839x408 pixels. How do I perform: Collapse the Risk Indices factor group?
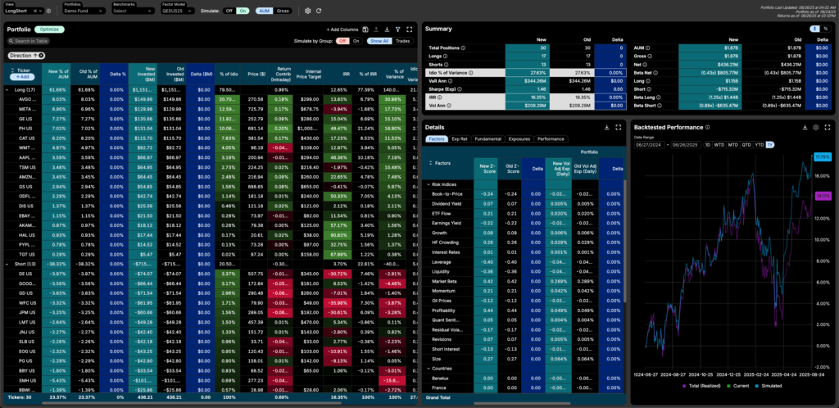point(429,184)
